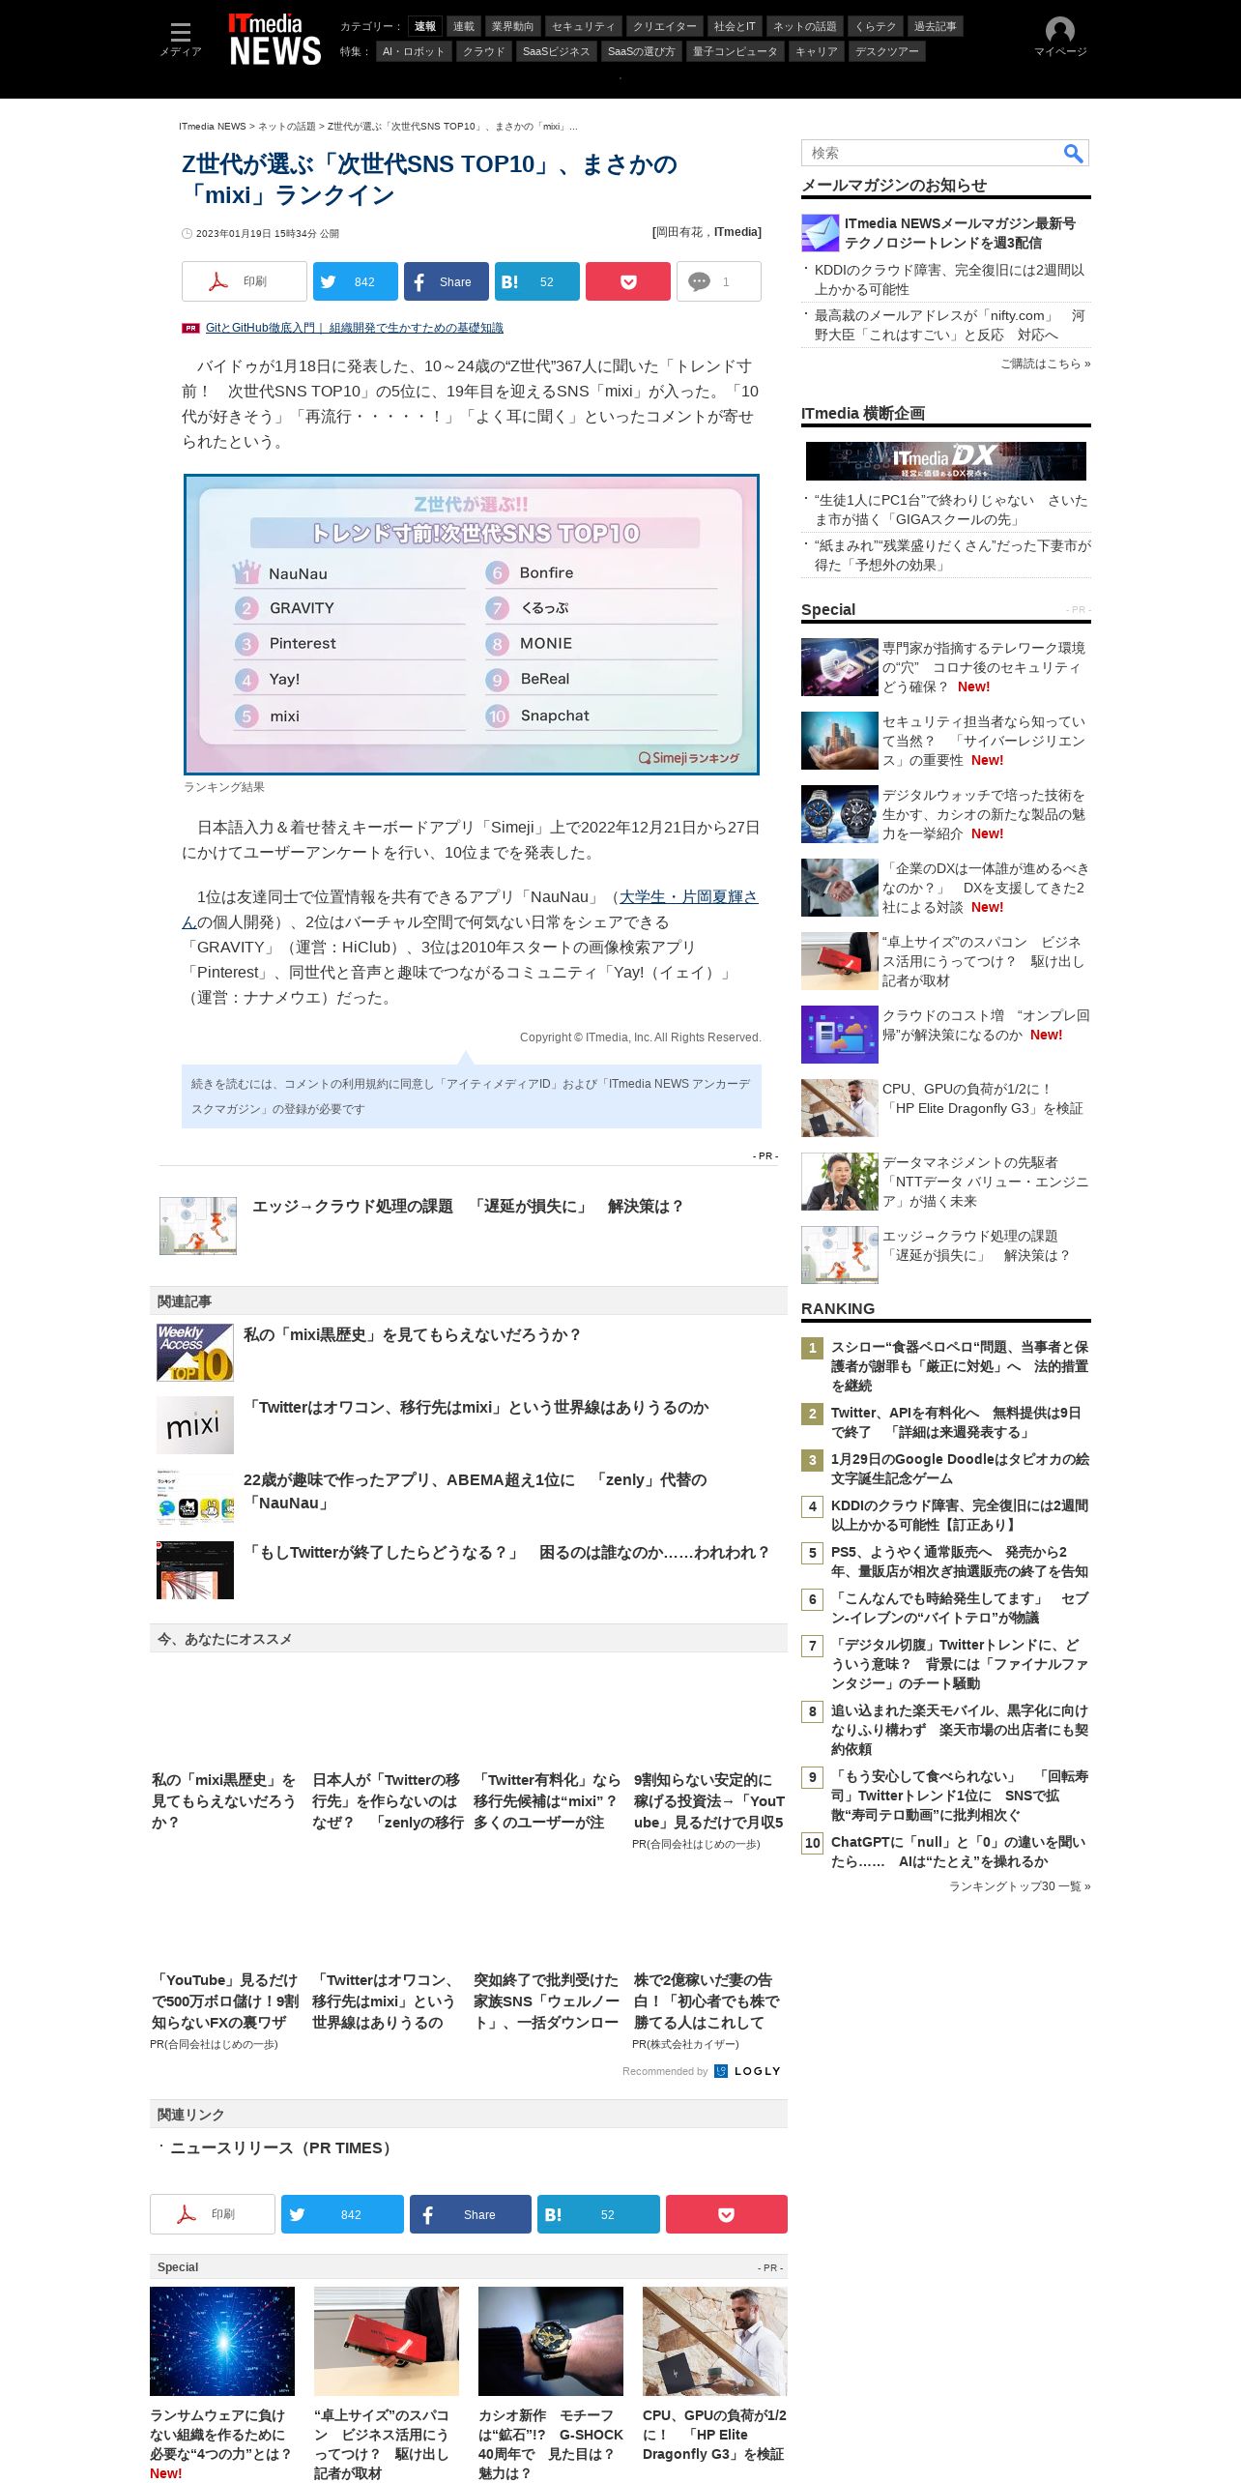Share on Twitter via top 842 button
The image size is (1241, 2483).
(x=355, y=281)
